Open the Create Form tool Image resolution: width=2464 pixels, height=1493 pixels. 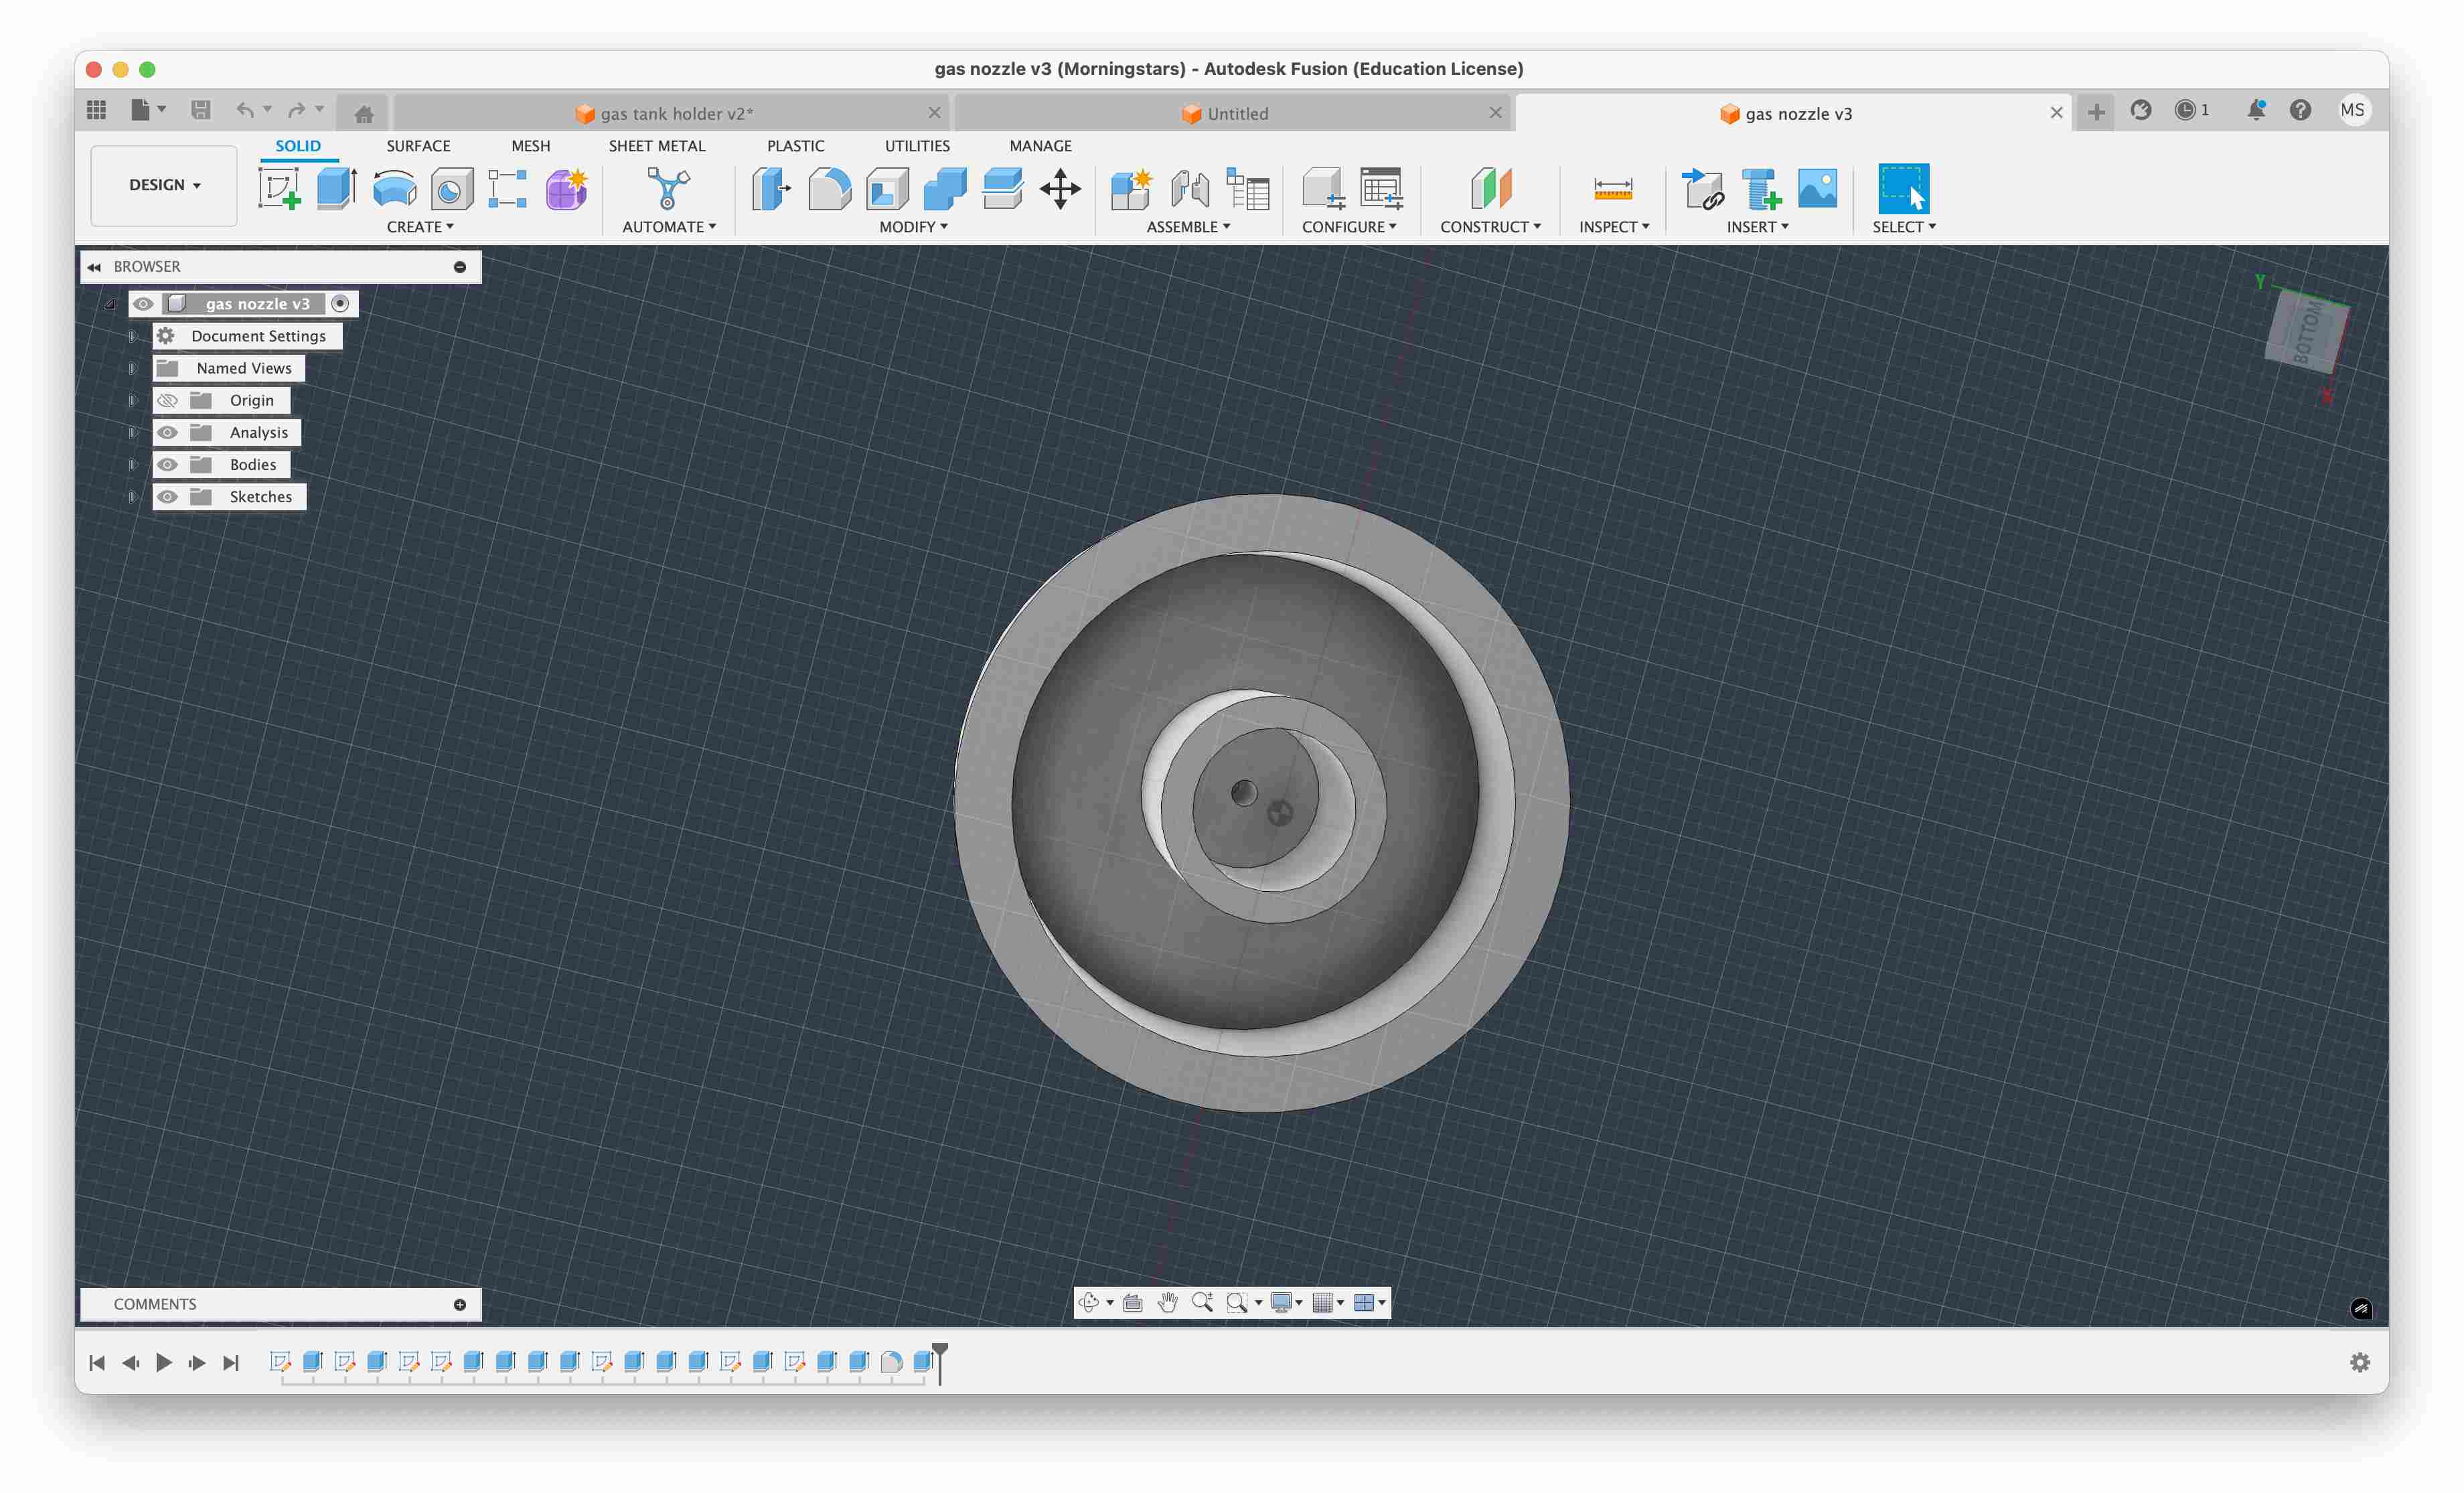[x=566, y=188]
